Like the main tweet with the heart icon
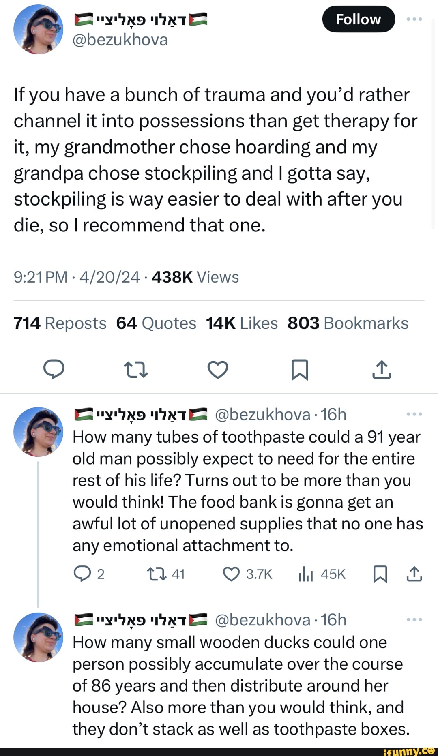The image size is (438, 756). click(x=218, y=369)
